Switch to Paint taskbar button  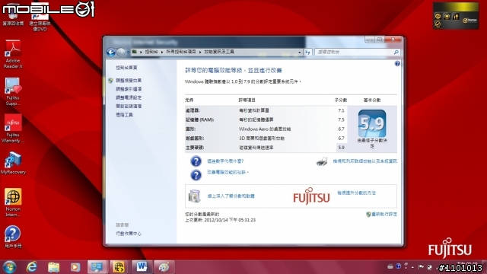coord(164,267)
